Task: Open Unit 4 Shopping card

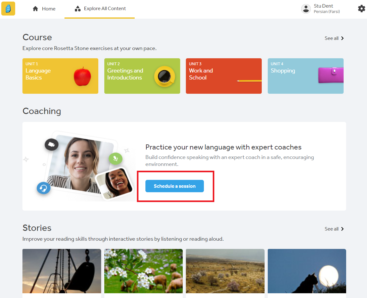Action: (305, 76)
